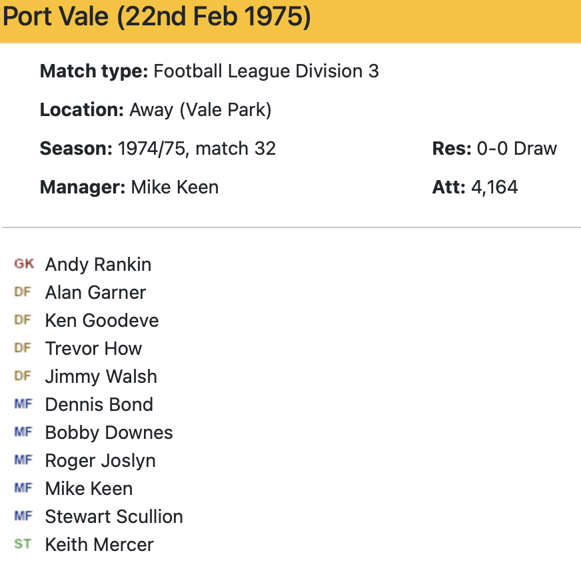Open Keith Mercer's player entry
The width and height of the screenshot is (581, 571).
click(x=99, y=545)
